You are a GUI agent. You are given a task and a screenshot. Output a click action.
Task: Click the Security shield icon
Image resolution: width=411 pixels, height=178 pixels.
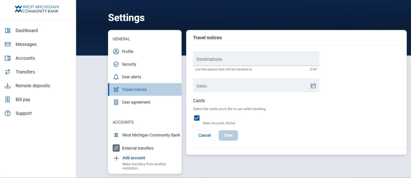click(116, 64)
